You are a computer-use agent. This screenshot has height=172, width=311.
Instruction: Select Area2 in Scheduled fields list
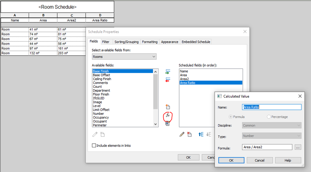[x=211, y=79]
